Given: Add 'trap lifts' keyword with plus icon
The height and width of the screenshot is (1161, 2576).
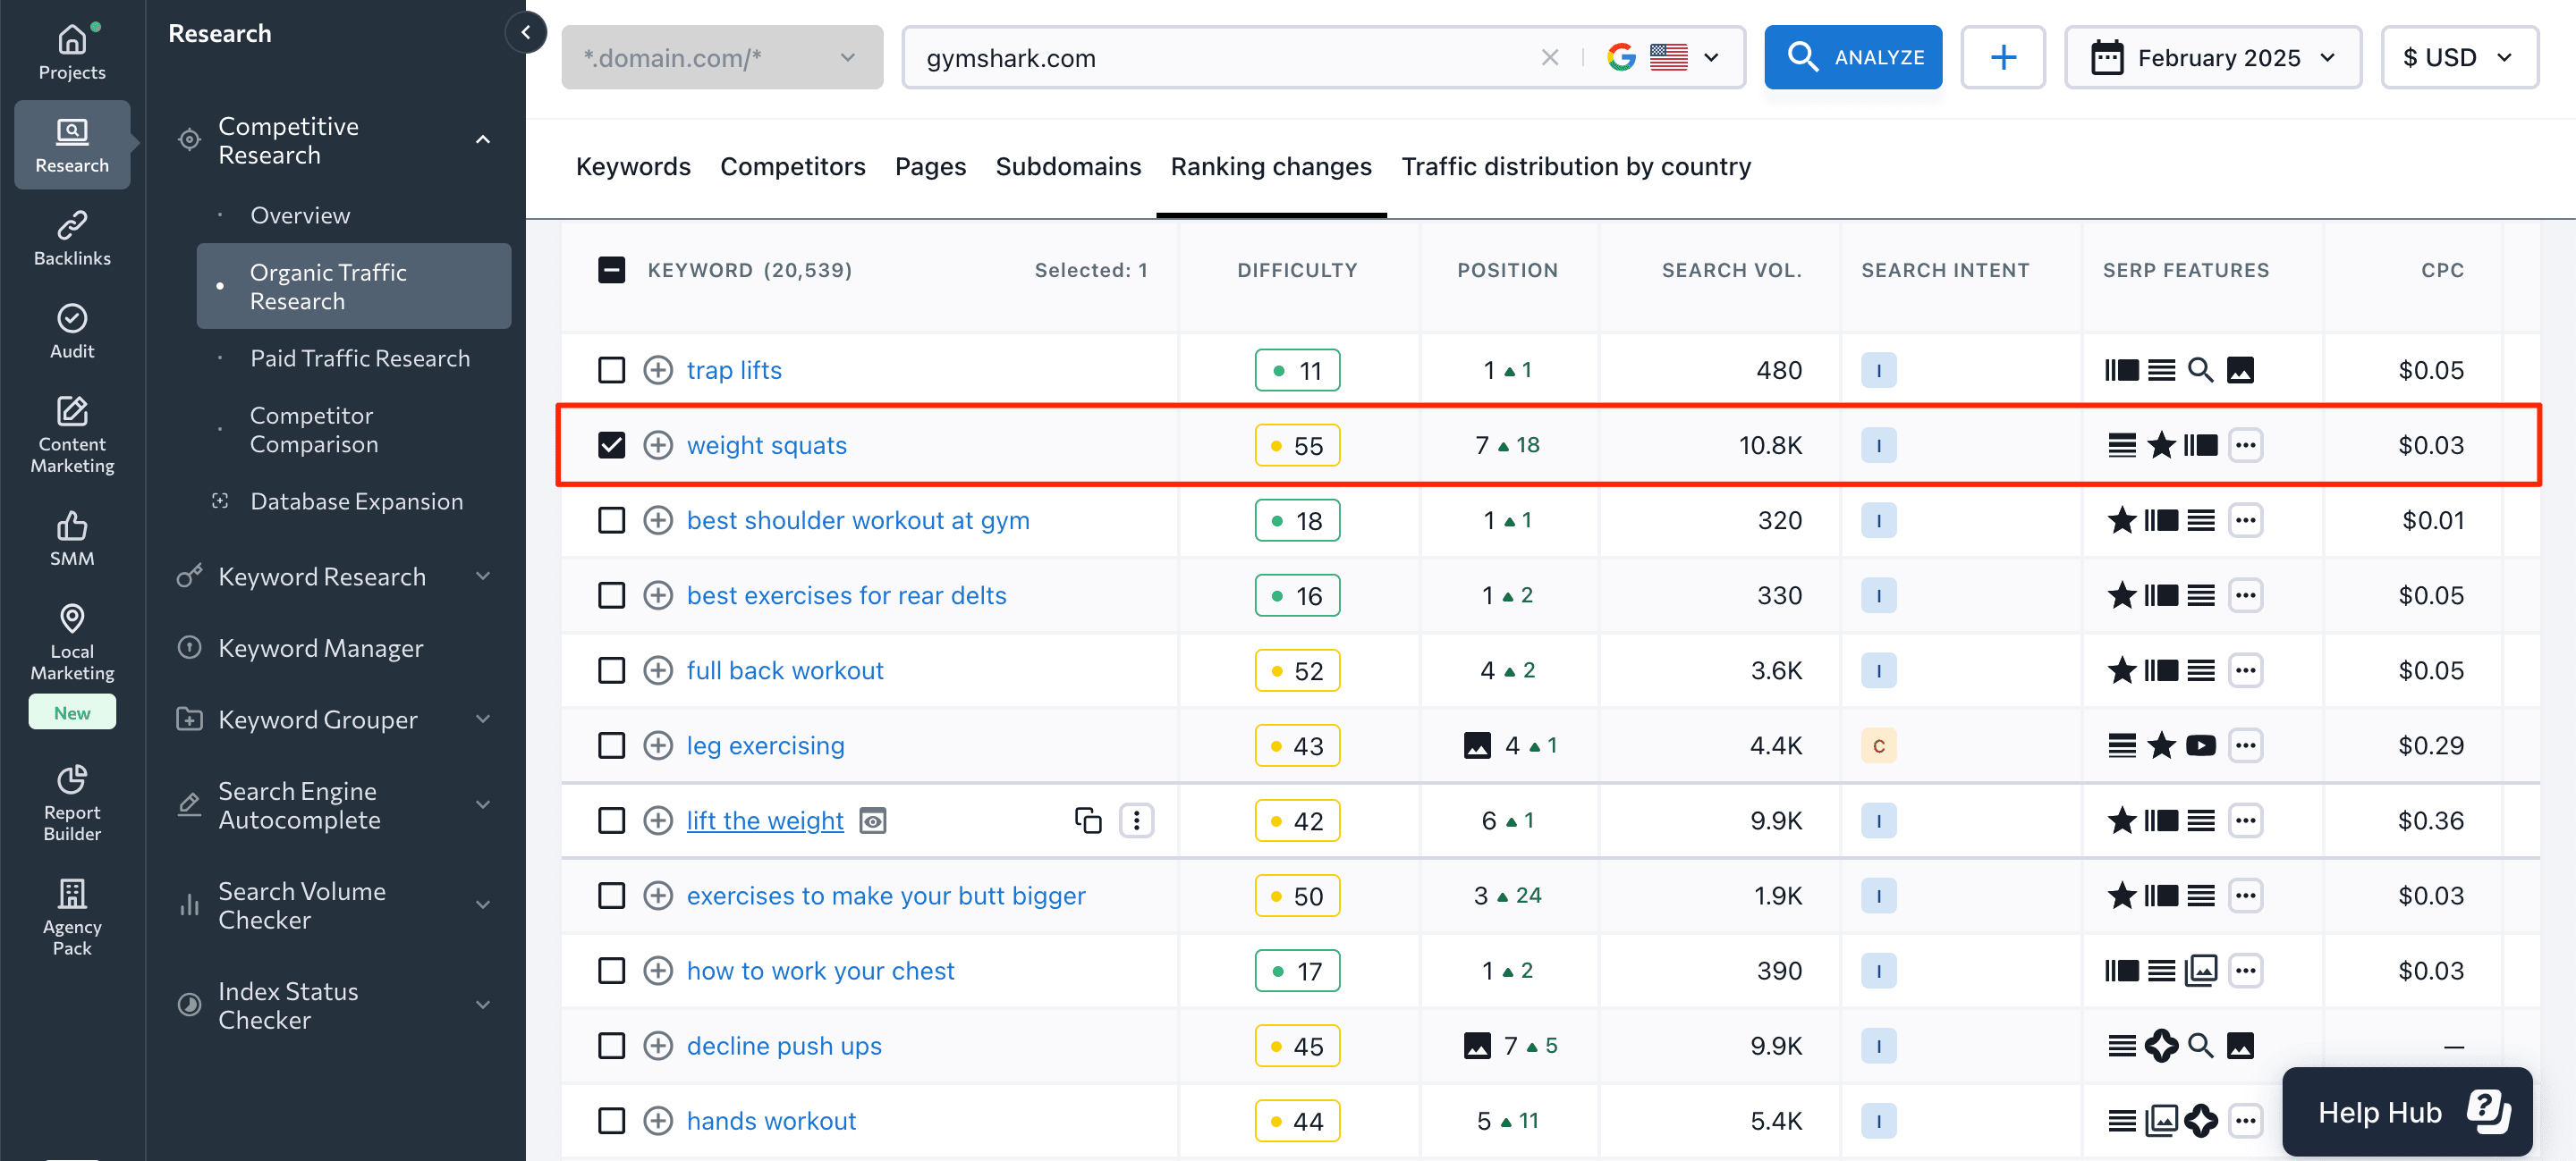Looking at the screenshot, I should (x=657, y=371).
